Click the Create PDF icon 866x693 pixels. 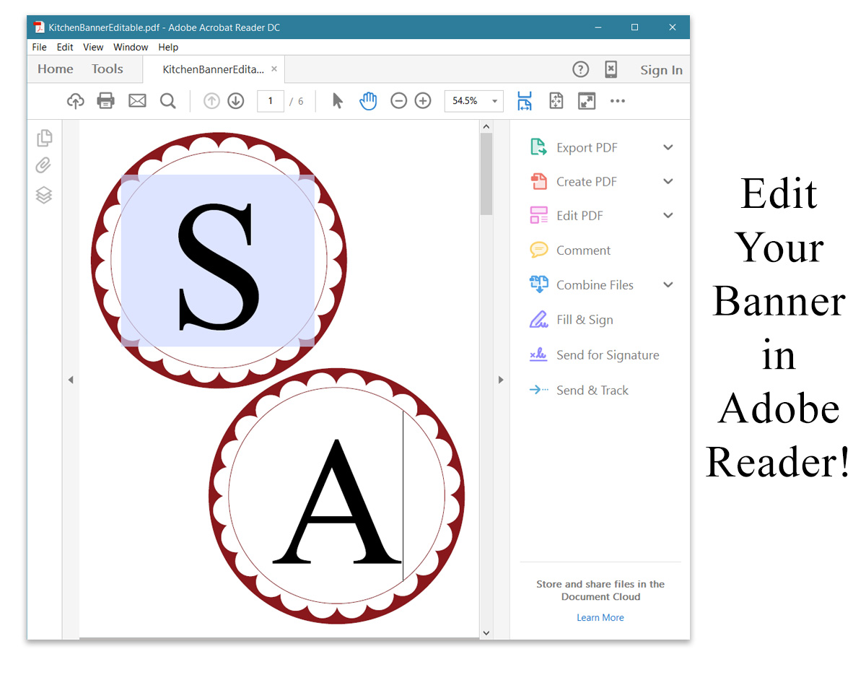[538, 181]
